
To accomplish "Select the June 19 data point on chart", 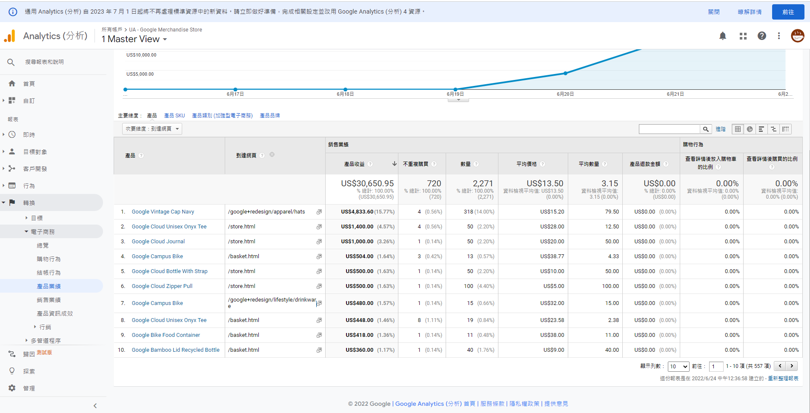I will click(455, 89).
